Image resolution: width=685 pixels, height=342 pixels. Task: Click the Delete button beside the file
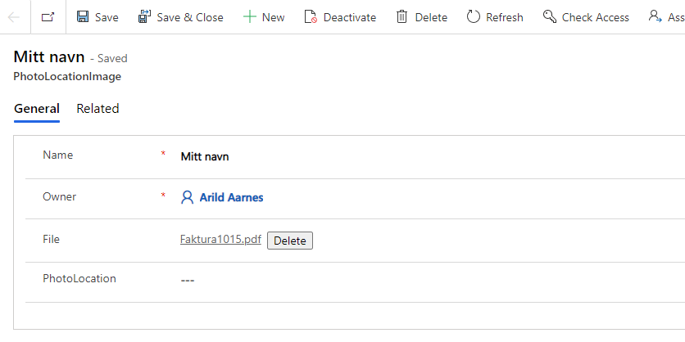coord(290,241)
